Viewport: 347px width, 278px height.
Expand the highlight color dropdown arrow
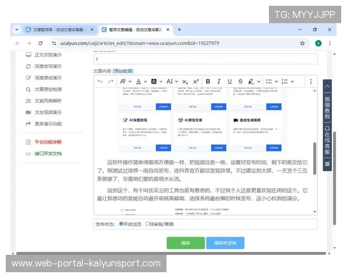coord(259,82)
